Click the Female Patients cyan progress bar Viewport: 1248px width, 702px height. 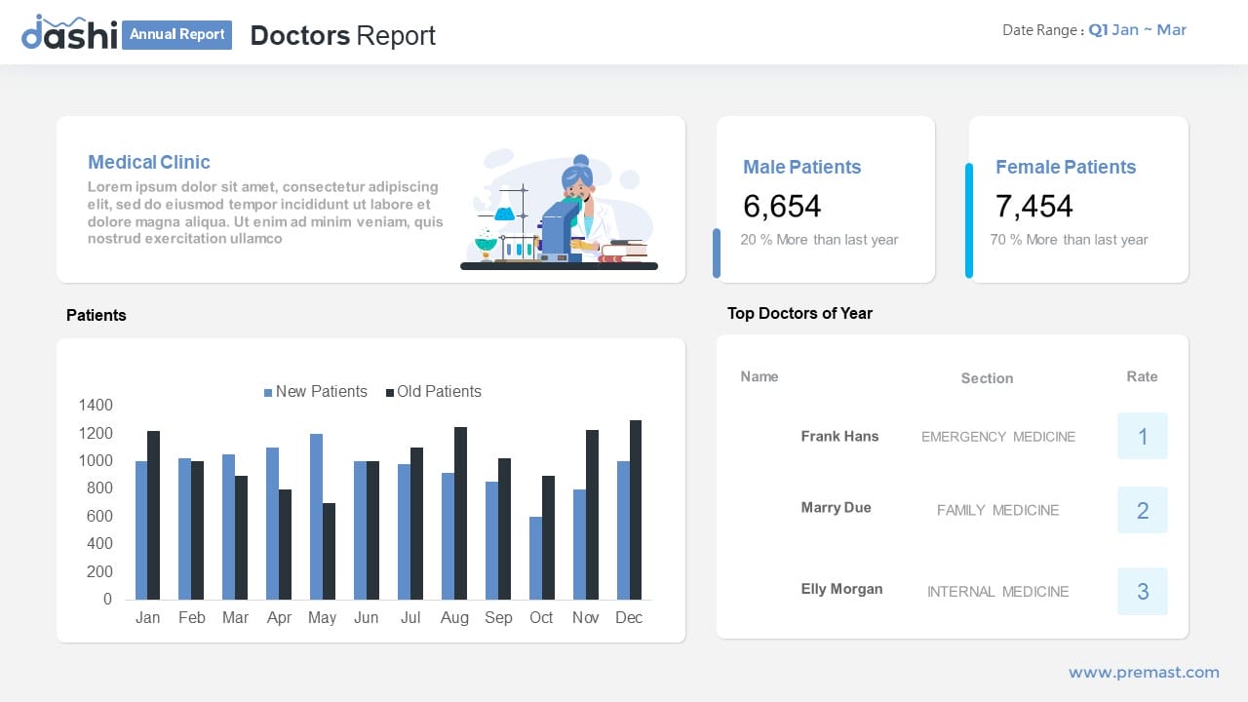point(969,220)
